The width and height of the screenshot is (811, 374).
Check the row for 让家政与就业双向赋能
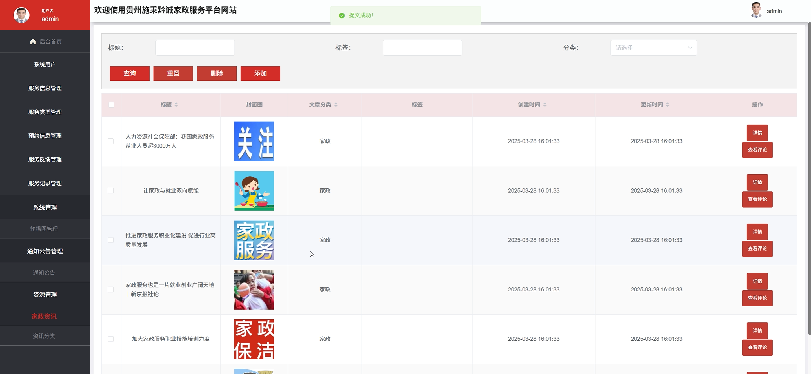point(110,190)
